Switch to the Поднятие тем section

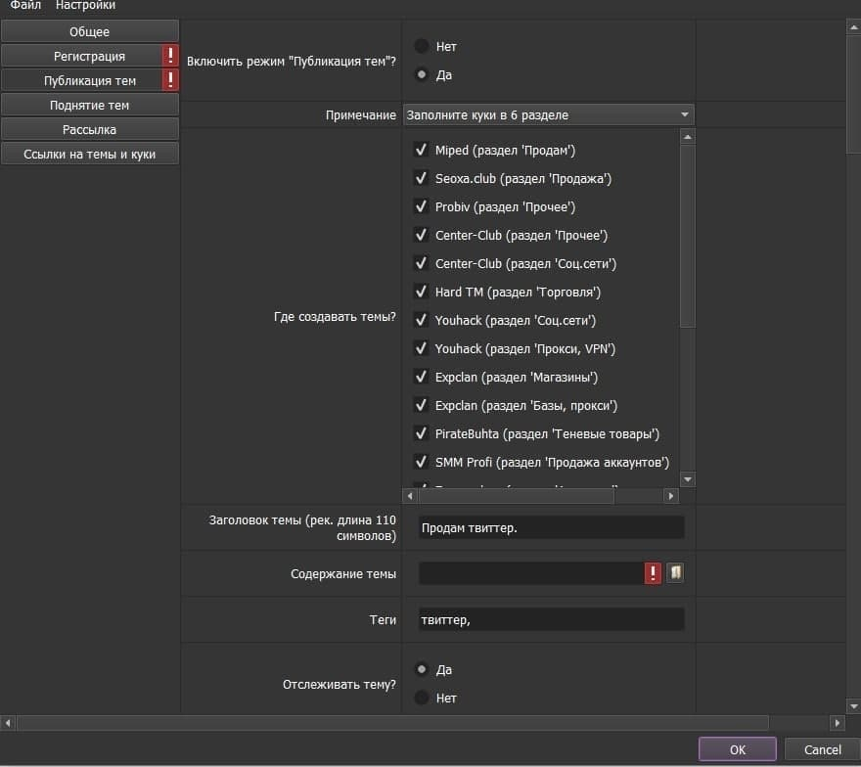(x=89, y=105)
